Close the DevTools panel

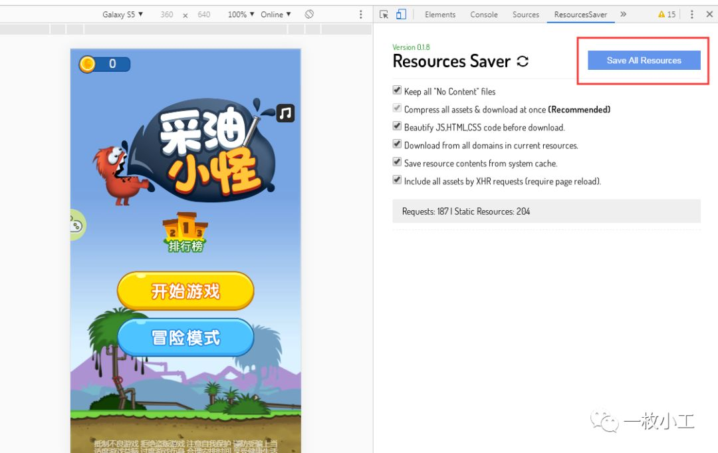click(709, 14)
